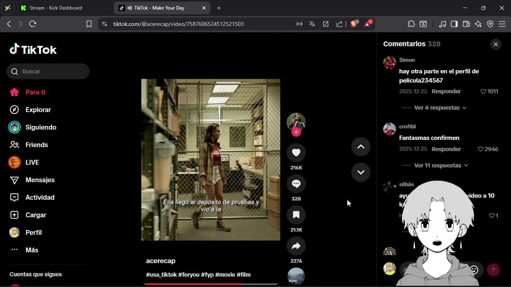Open the #film hashtag
Viewport: 511px width, 287px height.
click(x=244, y=275)
